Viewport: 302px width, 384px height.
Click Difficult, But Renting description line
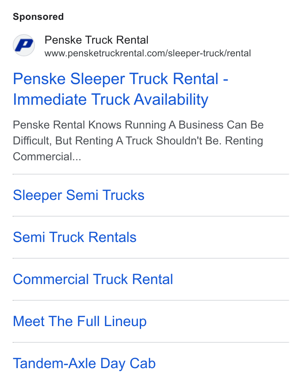(138, 141)
